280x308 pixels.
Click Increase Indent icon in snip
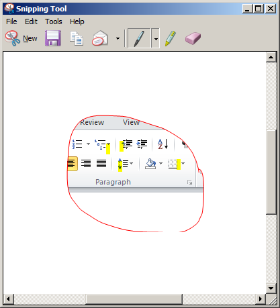[142, 144]
